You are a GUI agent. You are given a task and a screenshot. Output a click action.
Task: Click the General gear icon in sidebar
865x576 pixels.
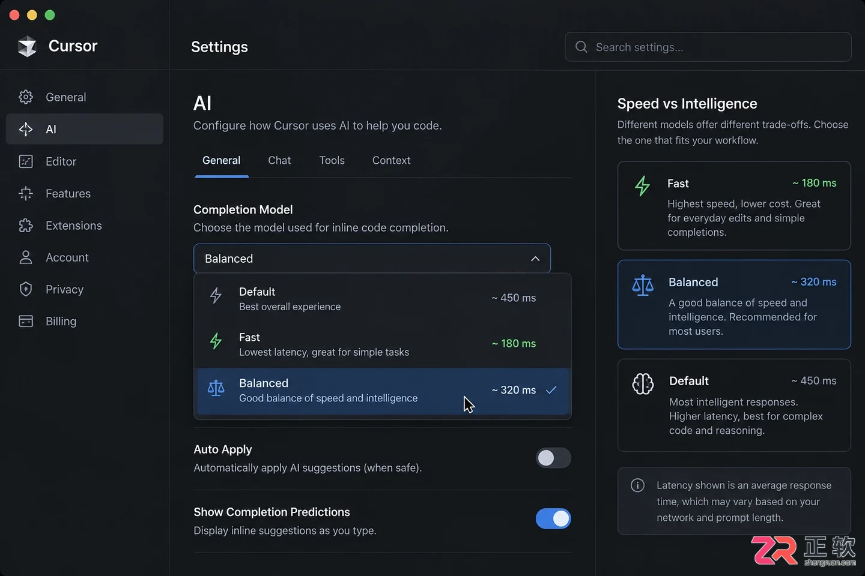pos(26,97)
